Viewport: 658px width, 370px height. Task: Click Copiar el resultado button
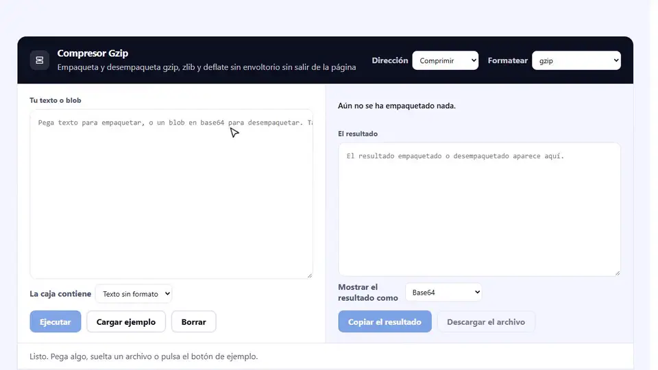(385, 322)
